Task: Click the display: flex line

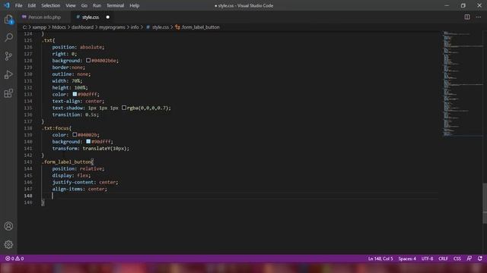Action: pos(72,175)
